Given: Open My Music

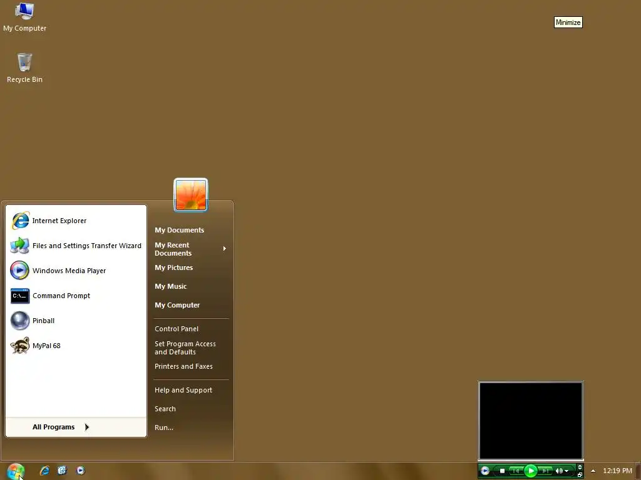Looking at the screenshot, I should tap(190, 286).
